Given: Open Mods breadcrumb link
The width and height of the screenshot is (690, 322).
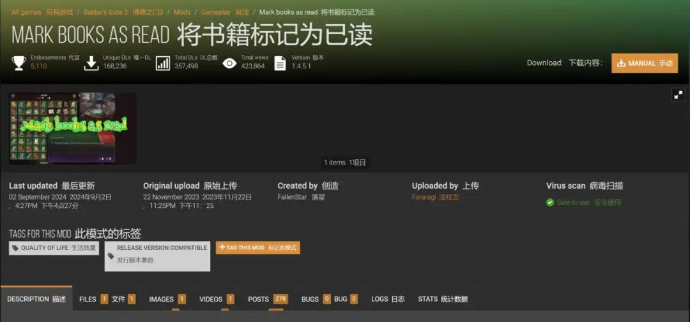Looking at the screenshot, I should pos(181,12).
